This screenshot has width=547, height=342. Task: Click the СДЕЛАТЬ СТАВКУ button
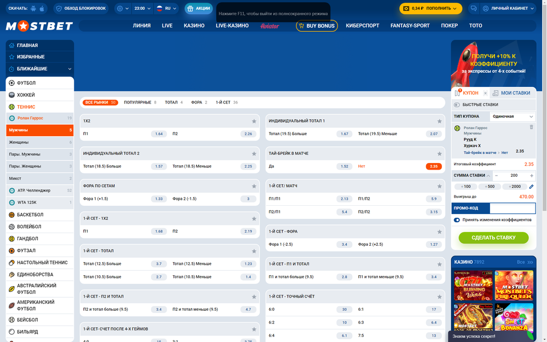493,237
